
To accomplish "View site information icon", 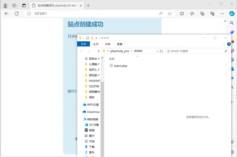I will click(29, 14).
